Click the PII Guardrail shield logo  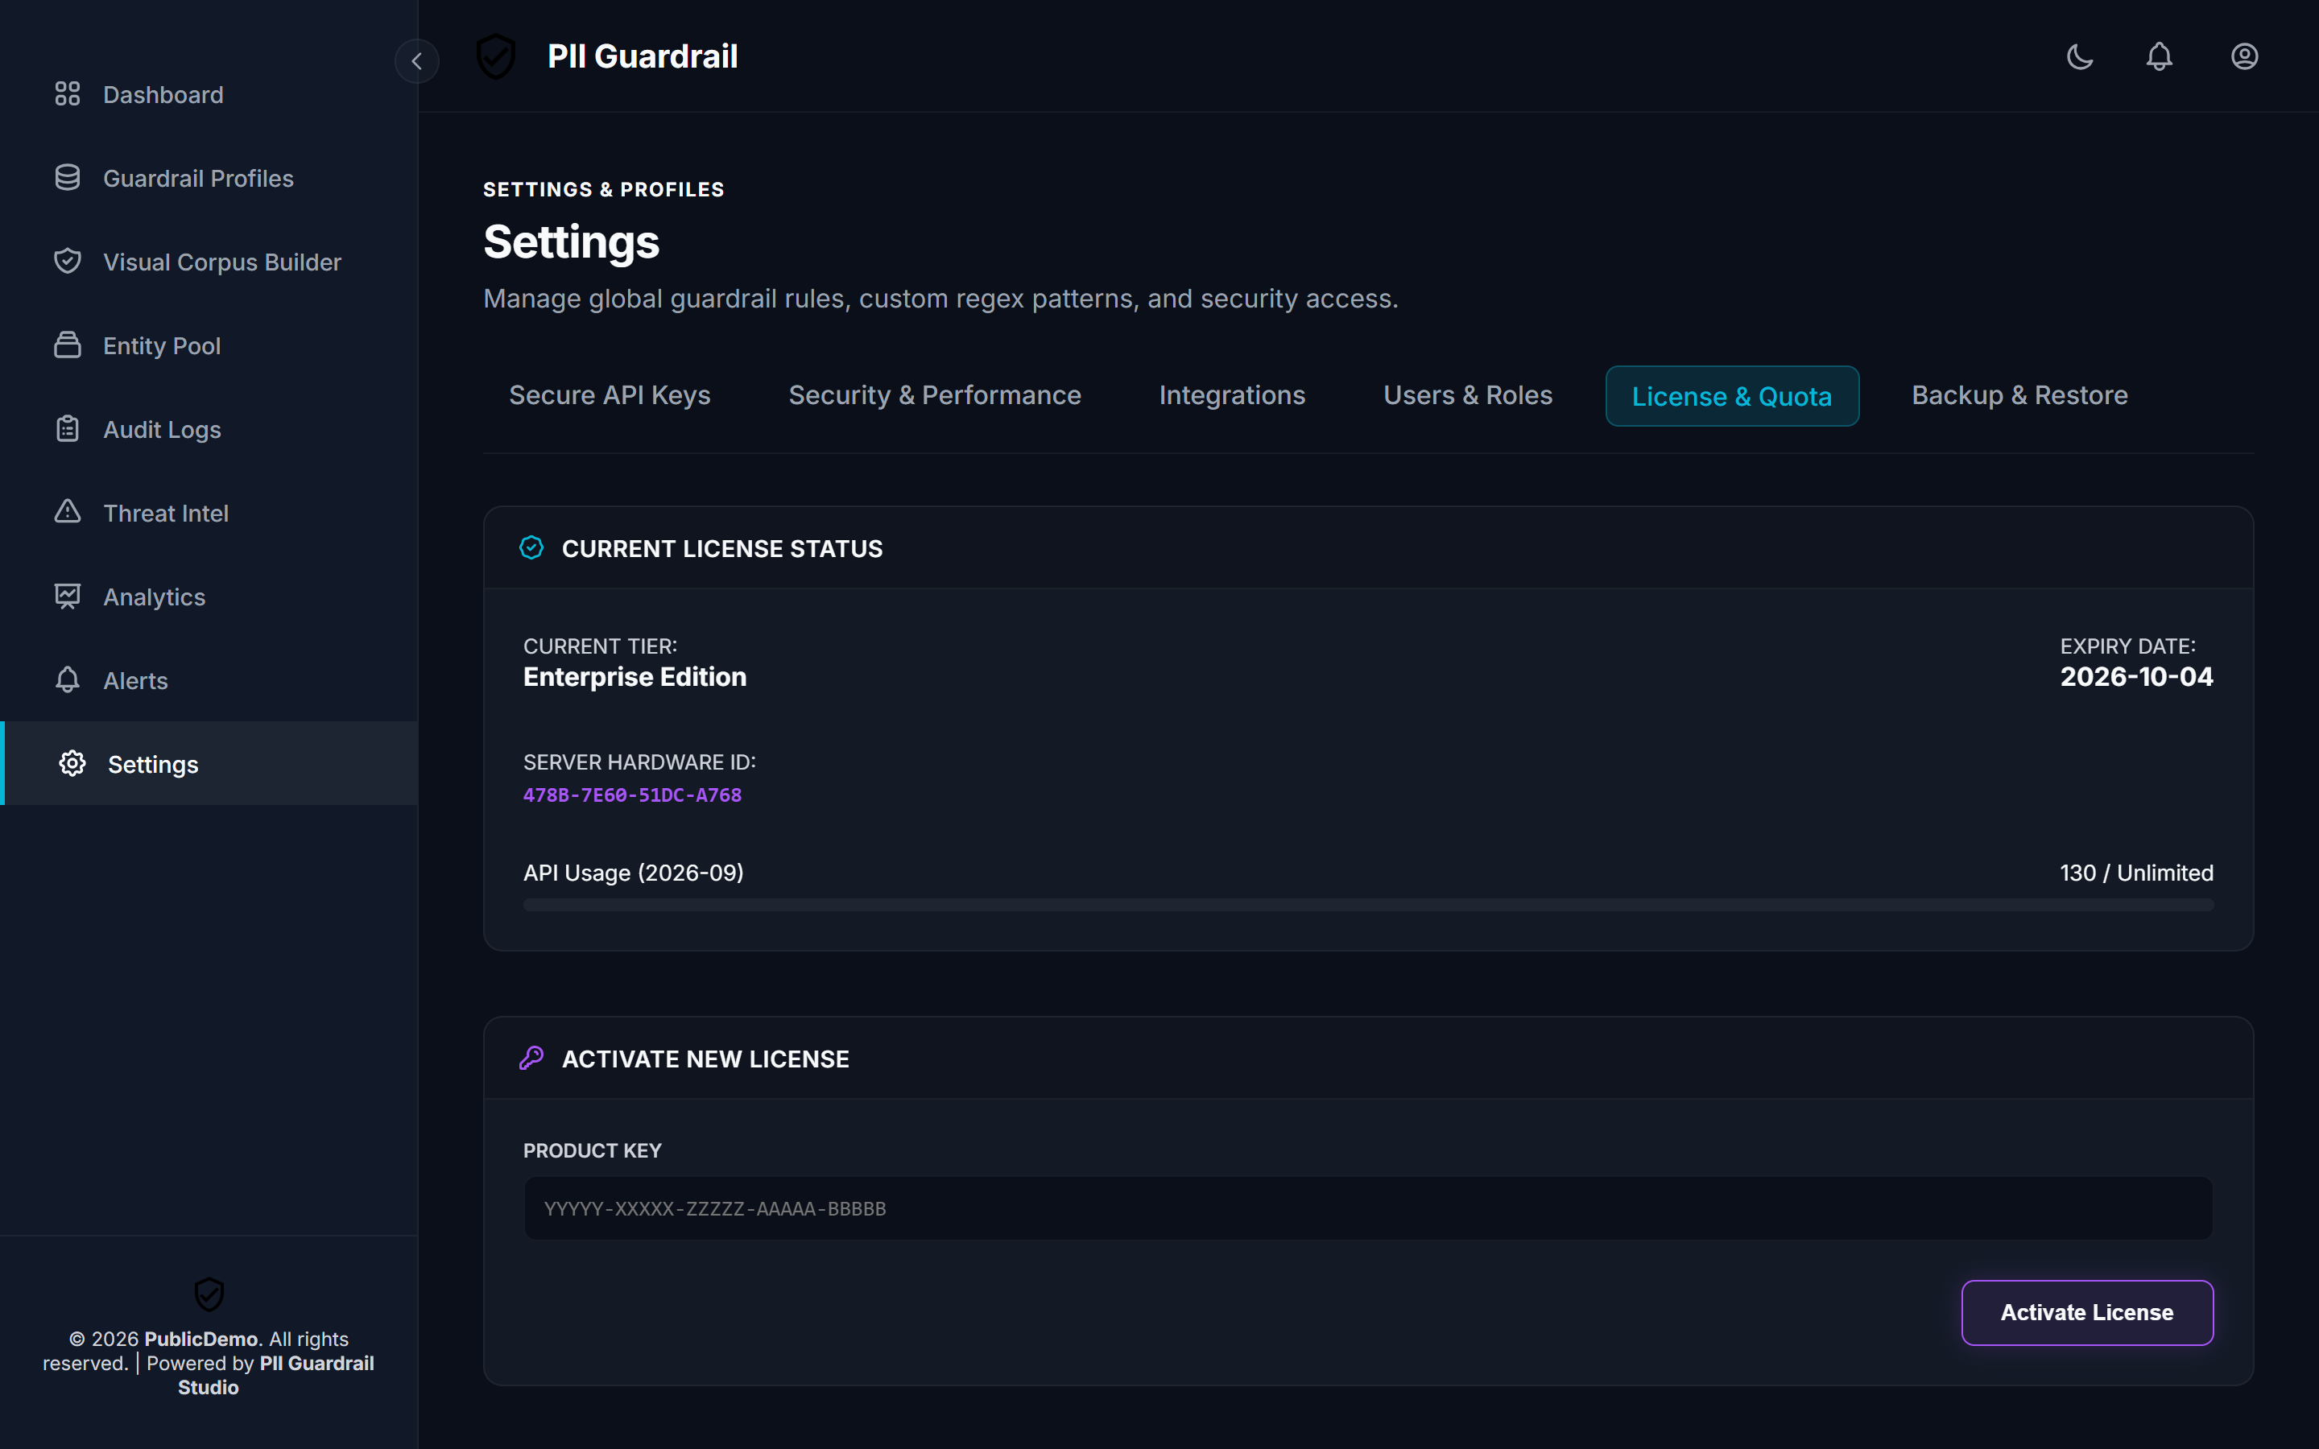click(x=496, y=56)
